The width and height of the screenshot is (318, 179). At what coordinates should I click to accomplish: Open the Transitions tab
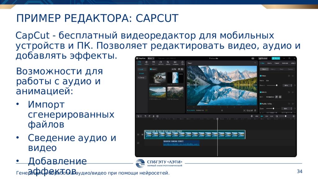click(x=175, y=63)
